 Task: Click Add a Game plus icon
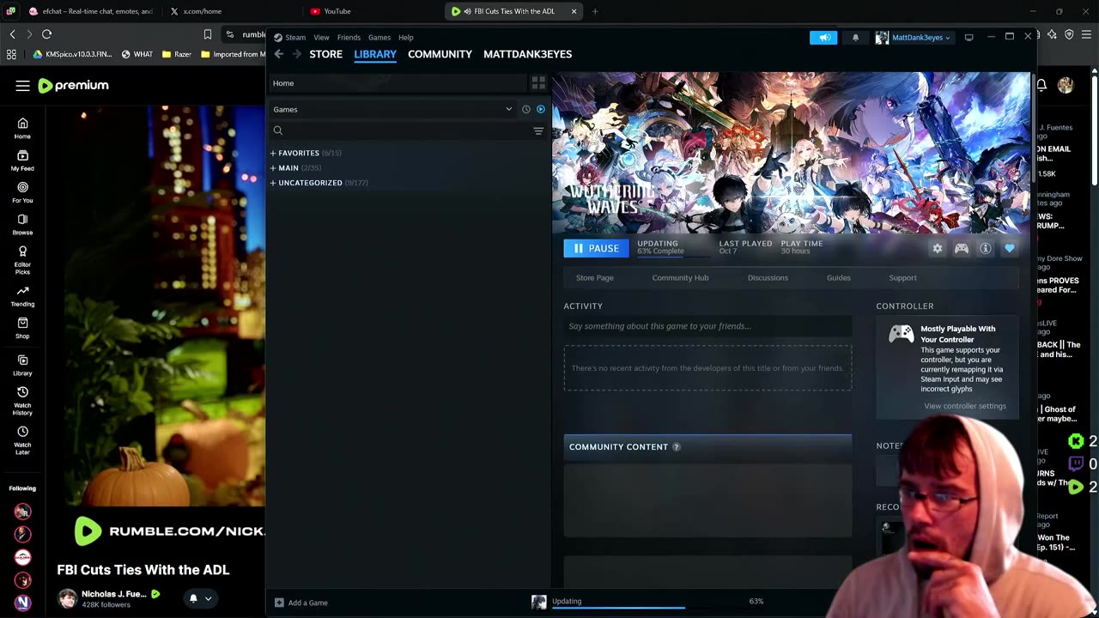click(279, 603)
